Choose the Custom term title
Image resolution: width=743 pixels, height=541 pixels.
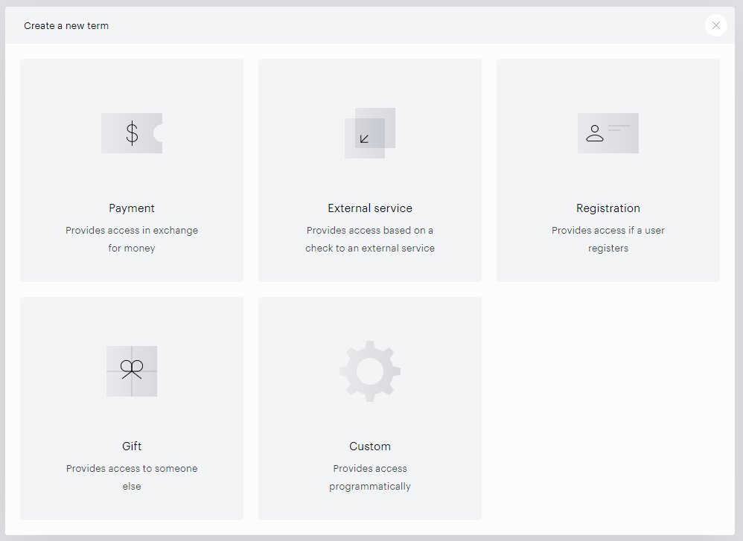[369, 446]
